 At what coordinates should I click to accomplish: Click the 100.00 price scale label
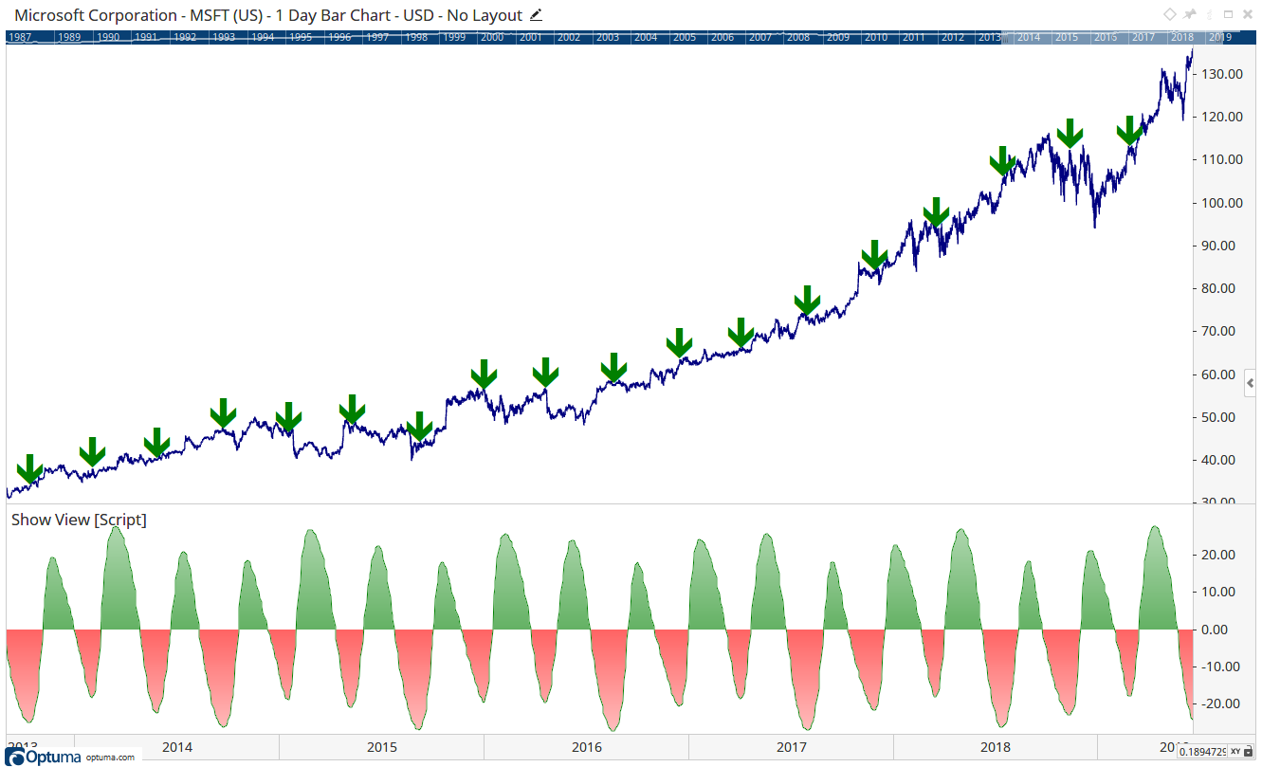1223,203
